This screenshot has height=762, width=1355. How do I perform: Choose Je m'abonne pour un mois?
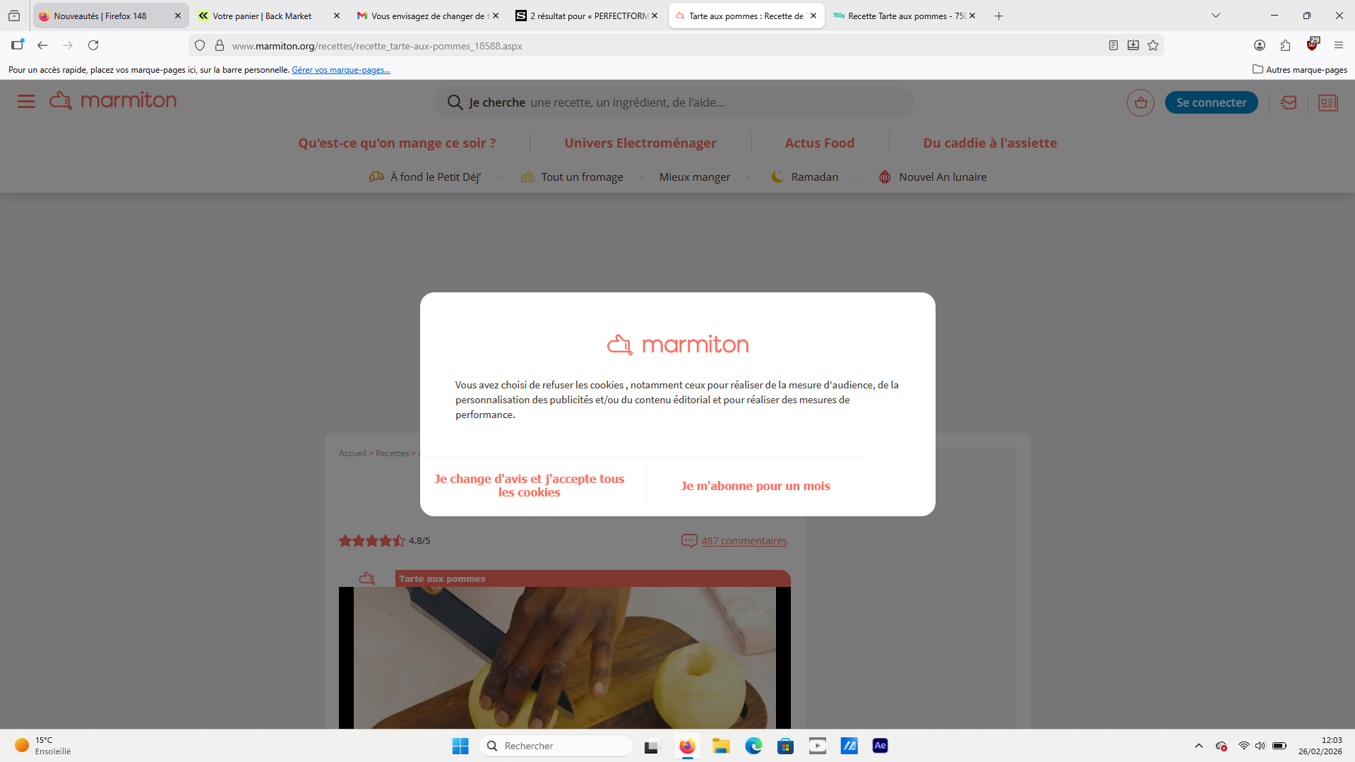point(756,486)
